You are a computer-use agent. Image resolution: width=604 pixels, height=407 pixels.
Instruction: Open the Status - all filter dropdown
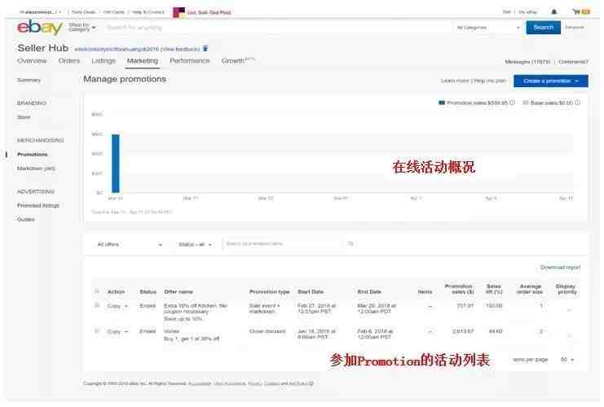(195, 244)
